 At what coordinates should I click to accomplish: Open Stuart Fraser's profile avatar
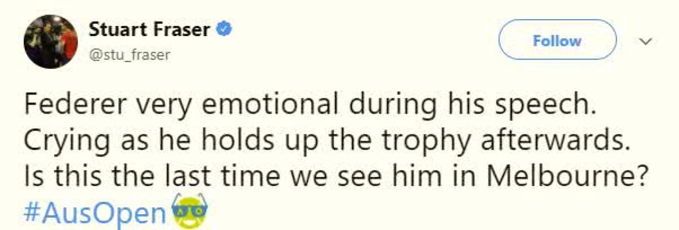[x=50, y=41]
